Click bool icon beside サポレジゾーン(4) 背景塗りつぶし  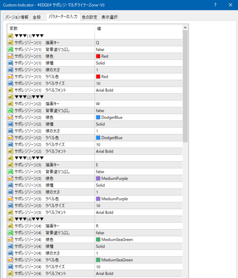tap(10, 233)
